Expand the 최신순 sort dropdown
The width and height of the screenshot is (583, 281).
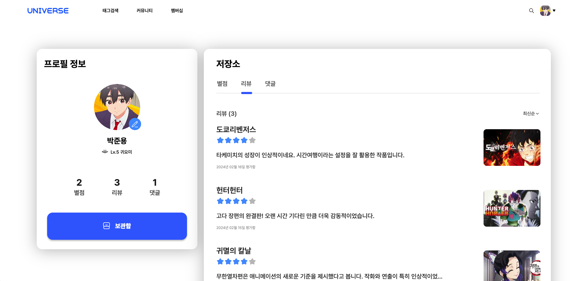531,114
